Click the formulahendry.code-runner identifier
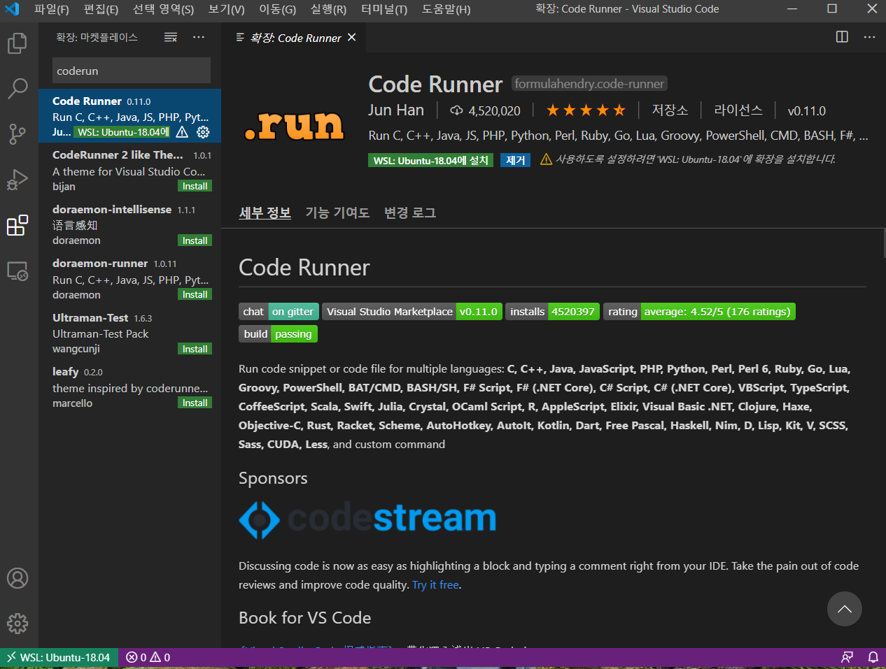This screenshot has width=886, height=669. pyautogui.click(x=589, y=84)
